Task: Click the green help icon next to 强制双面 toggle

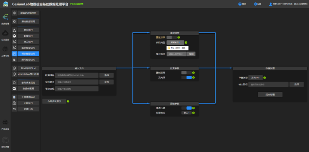Action: (193, 73)
